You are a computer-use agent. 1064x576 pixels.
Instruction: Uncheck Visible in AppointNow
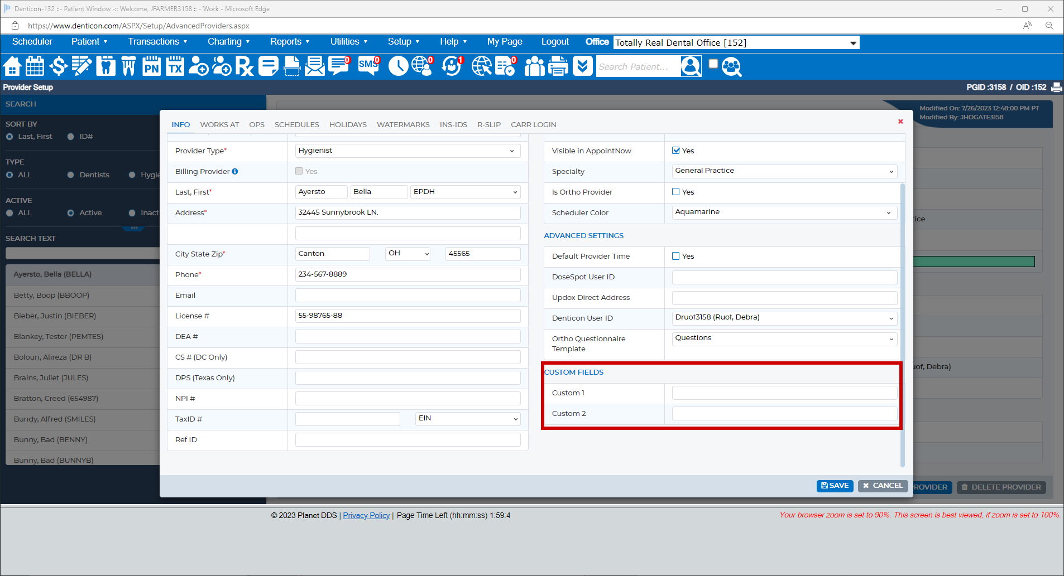point(676,151)
